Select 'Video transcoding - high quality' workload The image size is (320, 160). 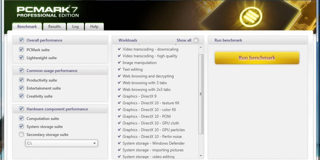tap(150, 56)
